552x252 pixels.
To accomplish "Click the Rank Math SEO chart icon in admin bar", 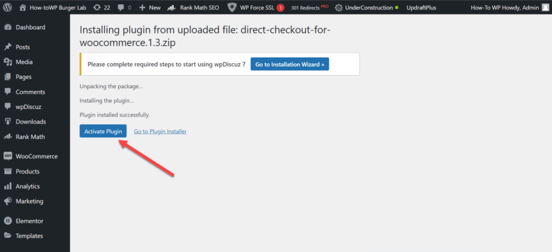I will (172, 8).
